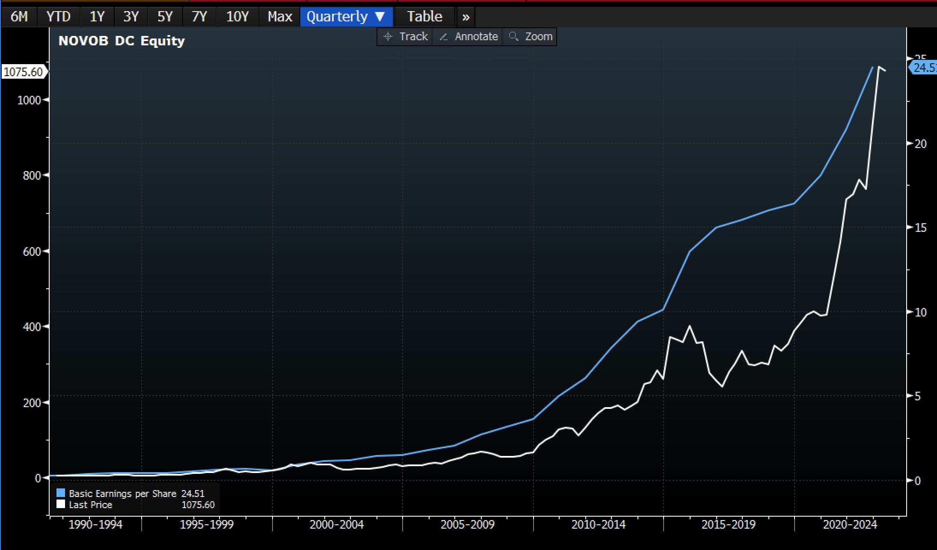Viewport: 937px width, 550px height.
Task: Expand more options with double-chevron
Action: click(466, 17)
